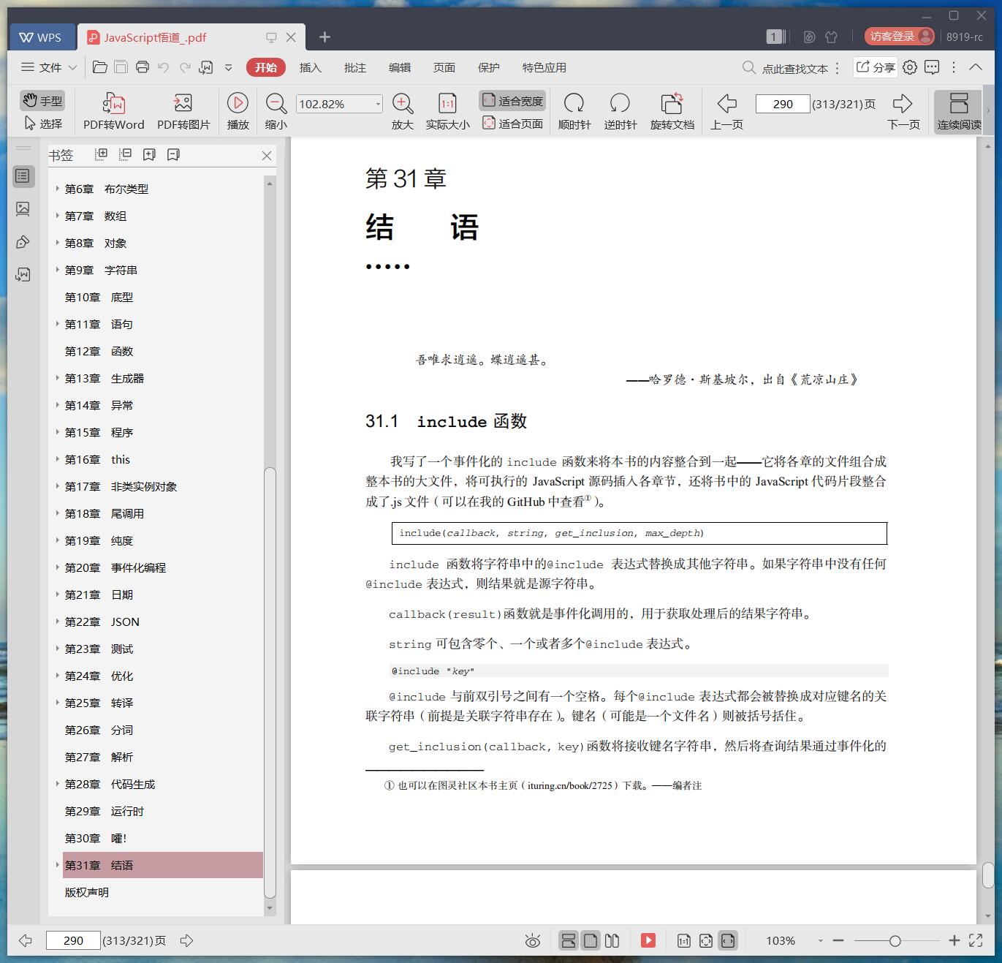
Task: Open the bookmarks panel sidebar icon
Action: tap(23, 175)
